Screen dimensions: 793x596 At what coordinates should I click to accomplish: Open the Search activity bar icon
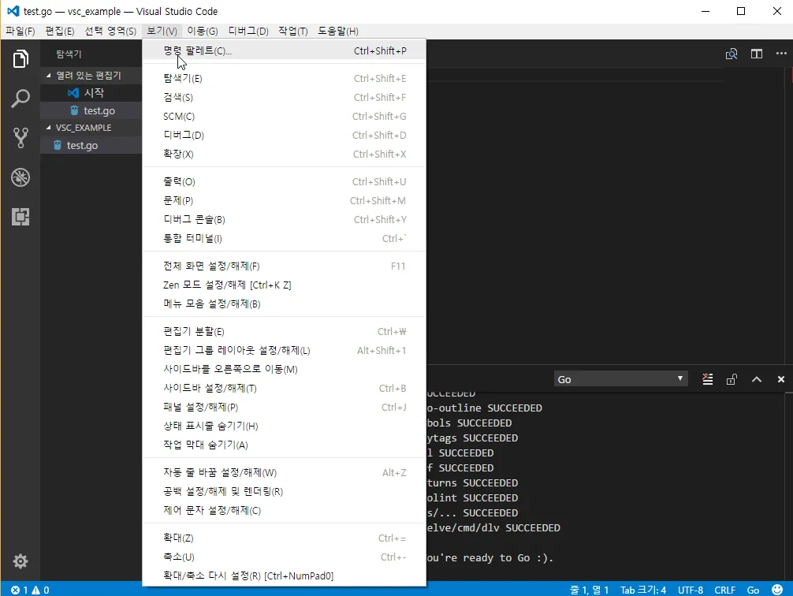click(20, 99)
